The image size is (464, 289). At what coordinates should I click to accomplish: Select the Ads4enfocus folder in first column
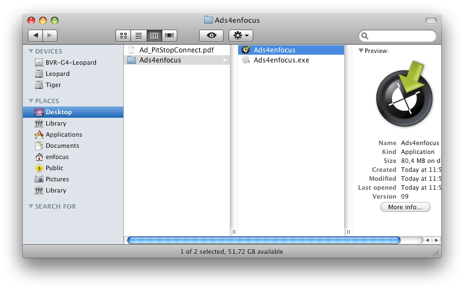[x=177, y=60]
